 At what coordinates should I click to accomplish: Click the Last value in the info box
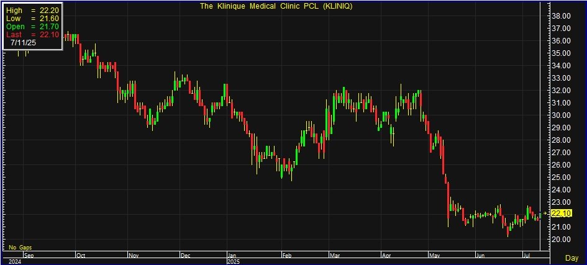click(x=48, y=35)
